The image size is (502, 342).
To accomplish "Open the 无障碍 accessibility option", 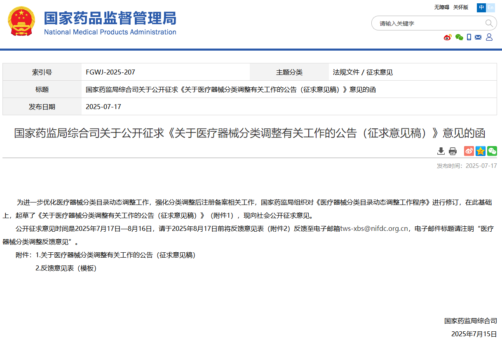I will (x=441, y=7).
